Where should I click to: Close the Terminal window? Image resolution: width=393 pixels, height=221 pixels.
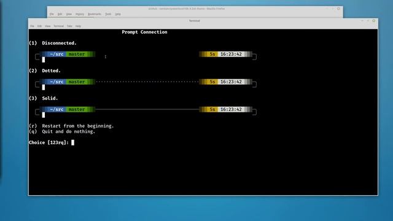pyautogui.click(x=374, y=21)
